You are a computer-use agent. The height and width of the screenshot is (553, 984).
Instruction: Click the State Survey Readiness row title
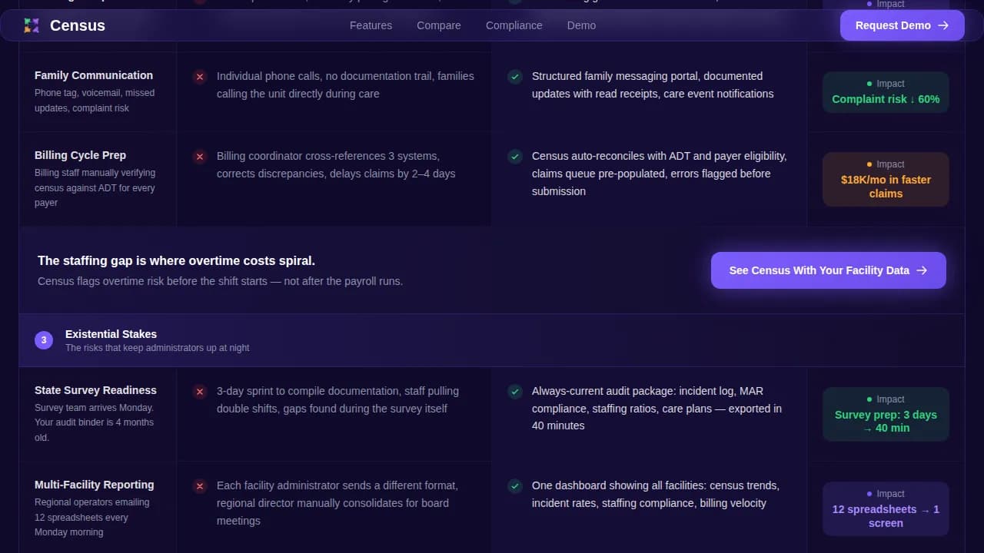pyautogui.click(x=95, y=390)
